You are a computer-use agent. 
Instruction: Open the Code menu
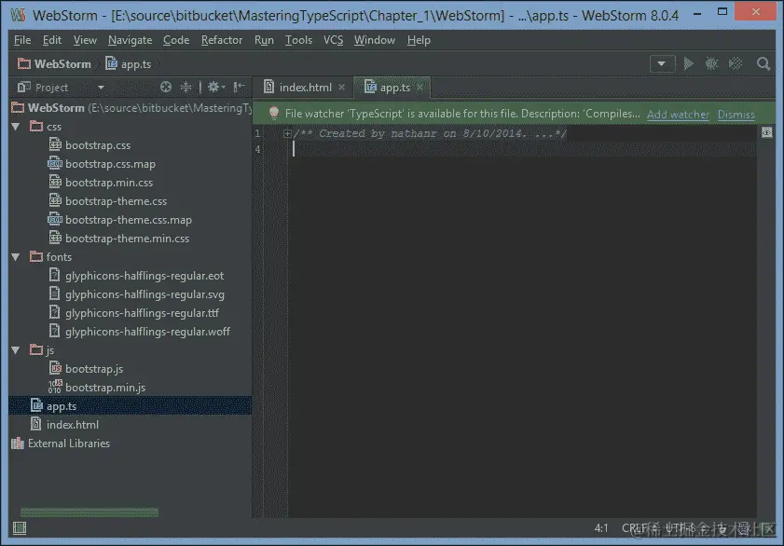pyautogui.click(x=176, y=40)
